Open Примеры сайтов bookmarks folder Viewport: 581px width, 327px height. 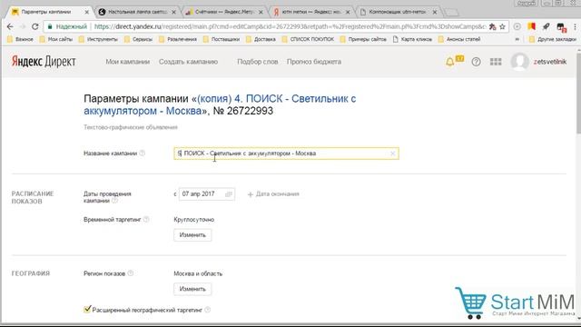(x=363, y=39)
